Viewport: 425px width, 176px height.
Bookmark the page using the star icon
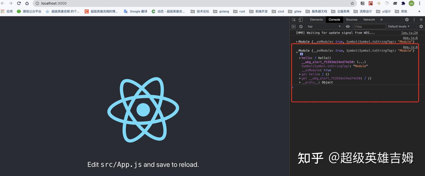(352, 3)
